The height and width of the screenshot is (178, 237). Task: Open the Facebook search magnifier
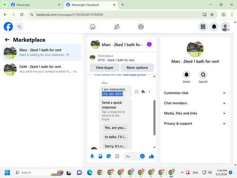point(19,27)
